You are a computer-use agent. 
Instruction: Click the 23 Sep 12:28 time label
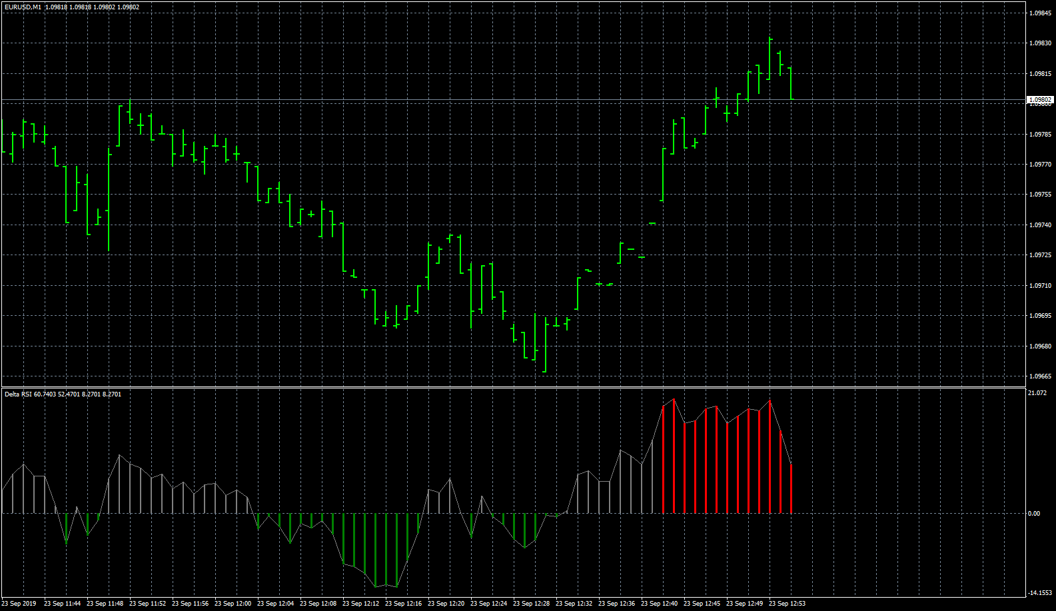coord(532,604)
